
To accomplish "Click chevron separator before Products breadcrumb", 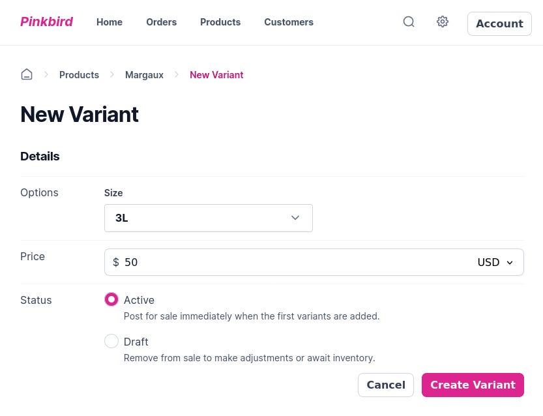I will (x=46, y=75).
